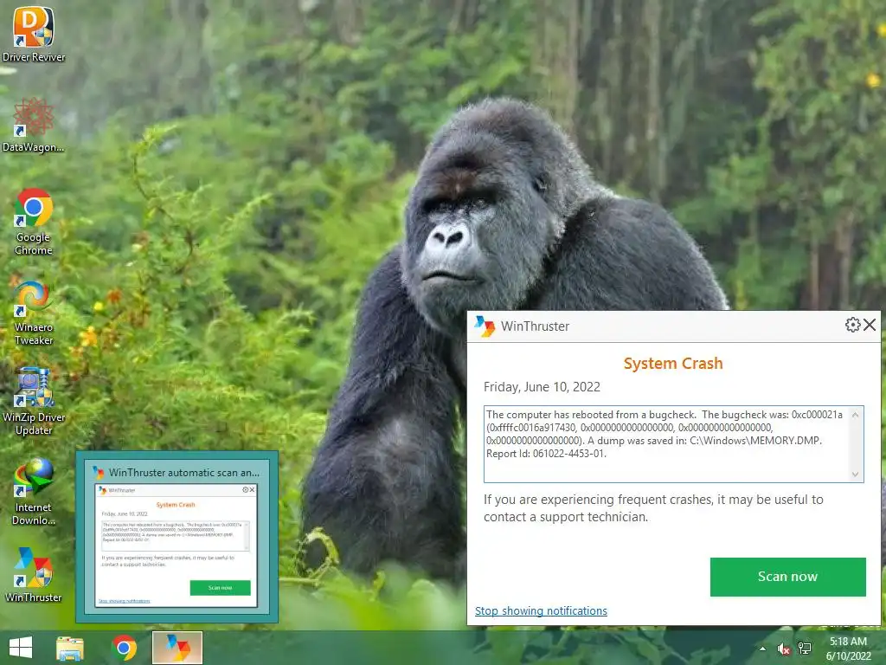Open Internet Download Manager desktop icon
Screen dimensions: 886x665
point(34,492)
